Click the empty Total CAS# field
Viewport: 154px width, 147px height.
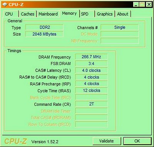click(91, 117)
